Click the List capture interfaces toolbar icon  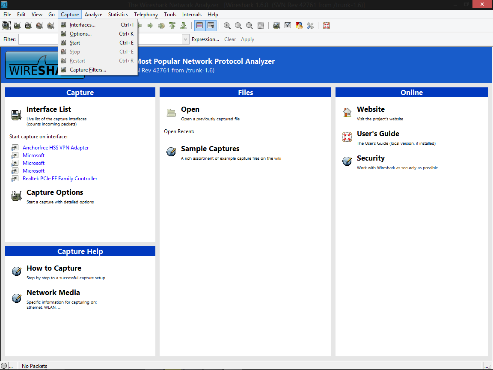(6, 26)
